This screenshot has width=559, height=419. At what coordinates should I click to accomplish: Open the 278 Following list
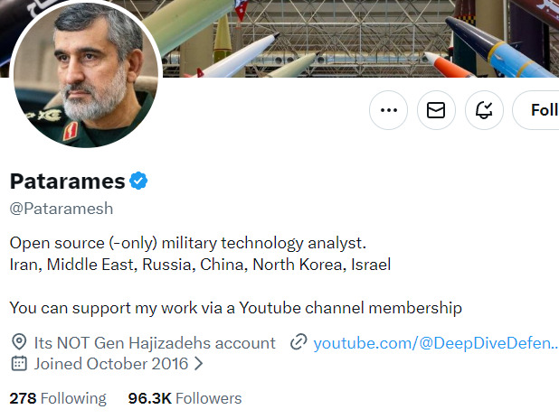(x=58, y=397)
